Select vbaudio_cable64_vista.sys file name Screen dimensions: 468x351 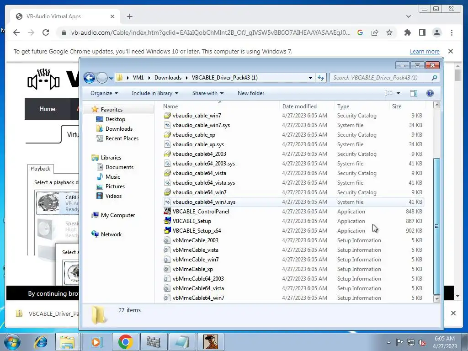(x=203, y=183)
